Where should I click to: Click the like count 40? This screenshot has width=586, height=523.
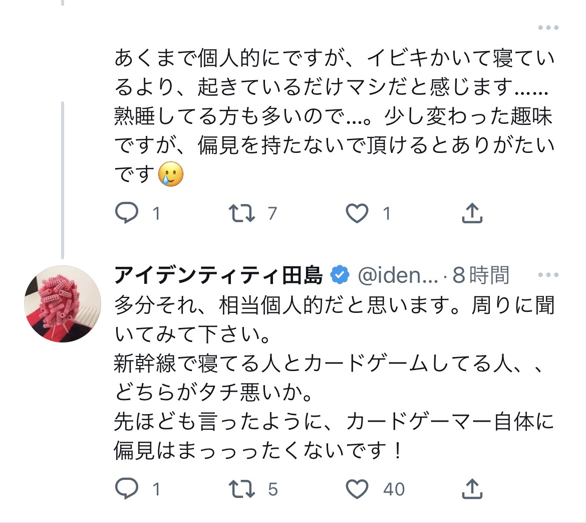[394, 489]
